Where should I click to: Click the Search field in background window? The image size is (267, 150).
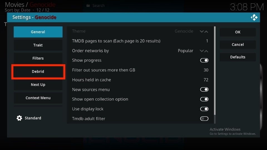pyautogui.click(x=98, y=6)
